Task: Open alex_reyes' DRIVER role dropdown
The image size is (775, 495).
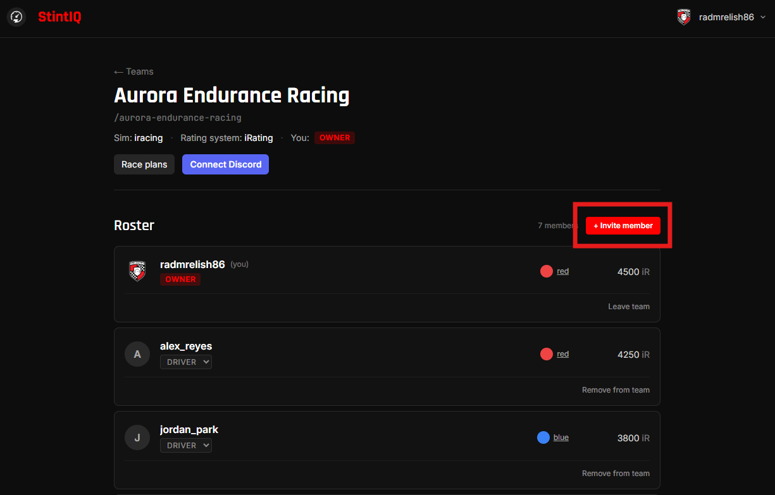Action: [186, 362]
